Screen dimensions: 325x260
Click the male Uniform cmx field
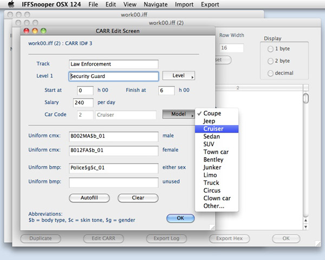click(113, 135)
